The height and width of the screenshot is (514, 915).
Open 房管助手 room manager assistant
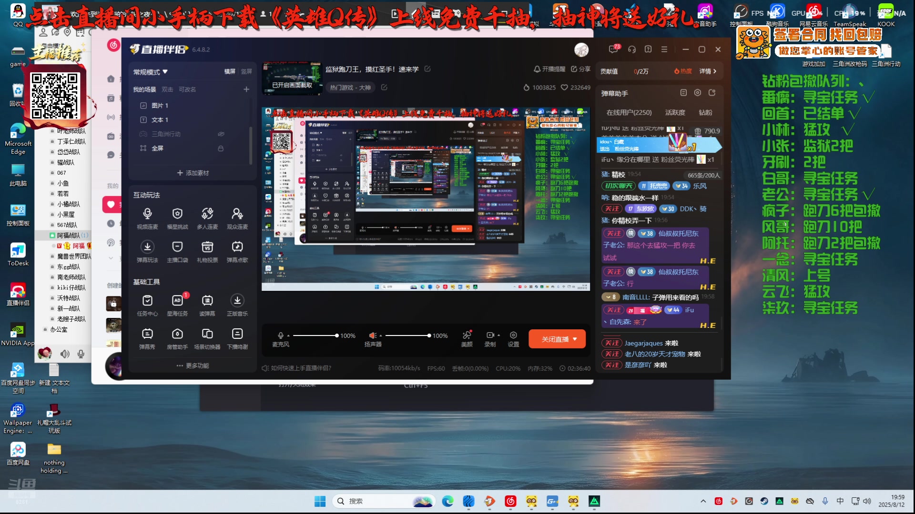[x=177, y=338]
